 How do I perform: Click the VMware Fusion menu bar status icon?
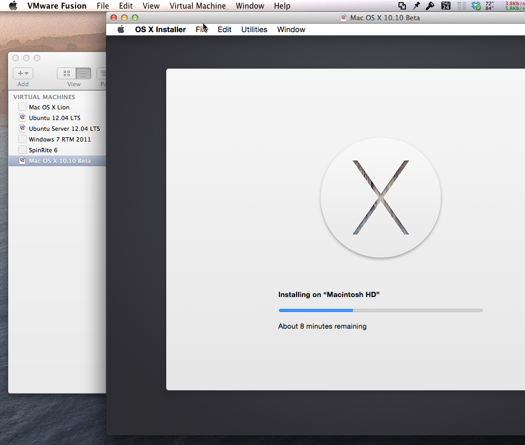click(x=402, y=6)
